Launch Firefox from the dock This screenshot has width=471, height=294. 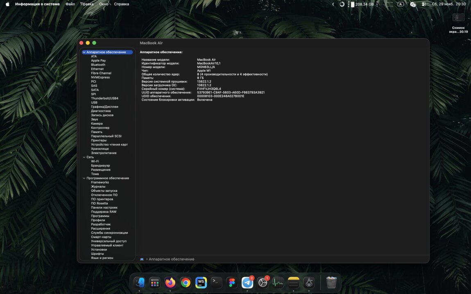coord(170,283)
